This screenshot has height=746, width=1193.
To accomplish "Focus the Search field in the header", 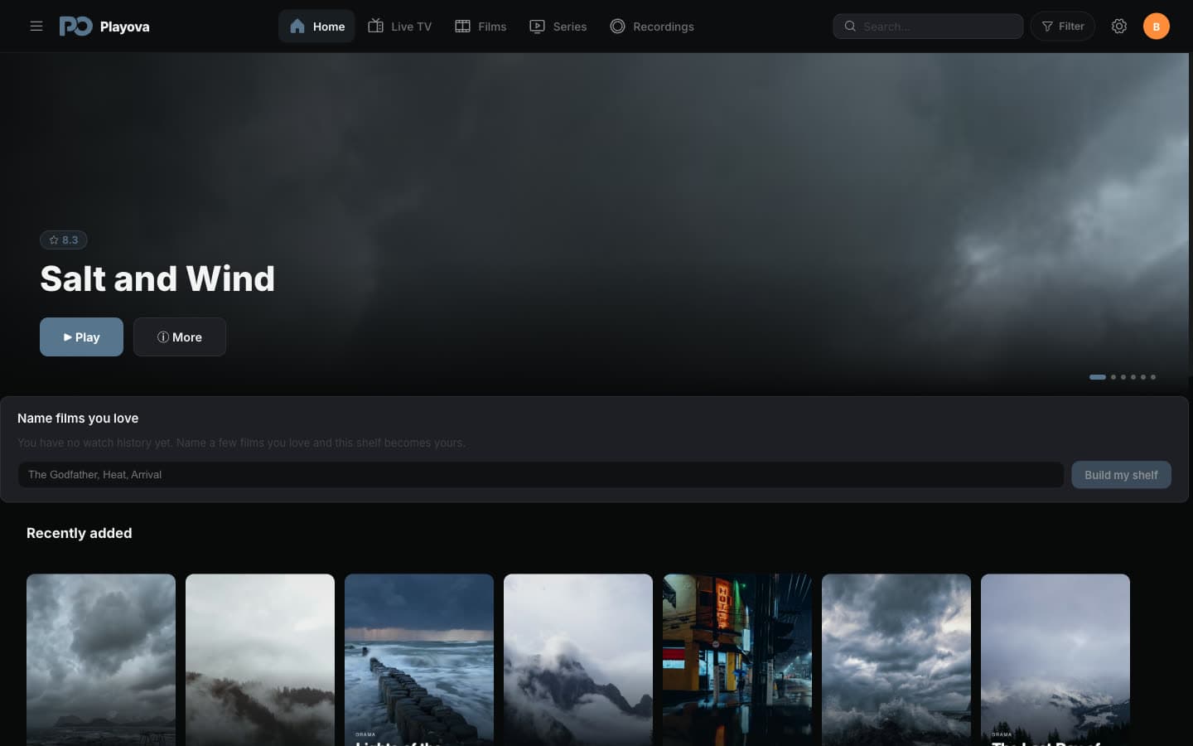I will click(928, 27).
